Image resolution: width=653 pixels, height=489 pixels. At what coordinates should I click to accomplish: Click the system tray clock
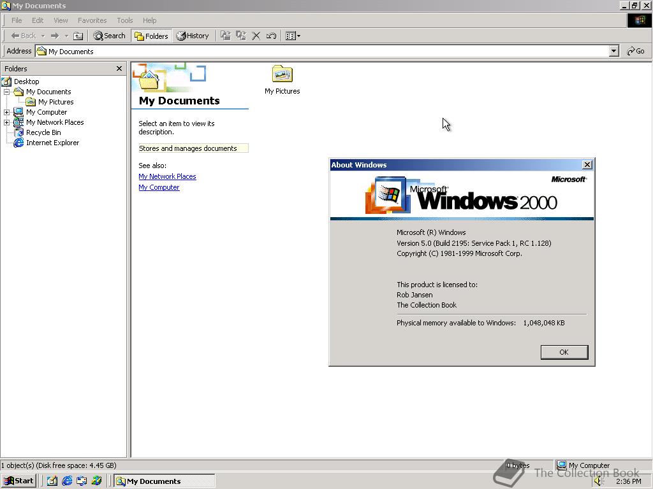coord(628,481)
